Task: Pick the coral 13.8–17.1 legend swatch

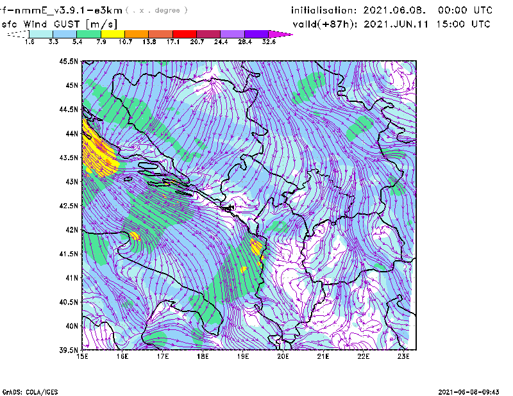Action: click(x=161, y=34)
